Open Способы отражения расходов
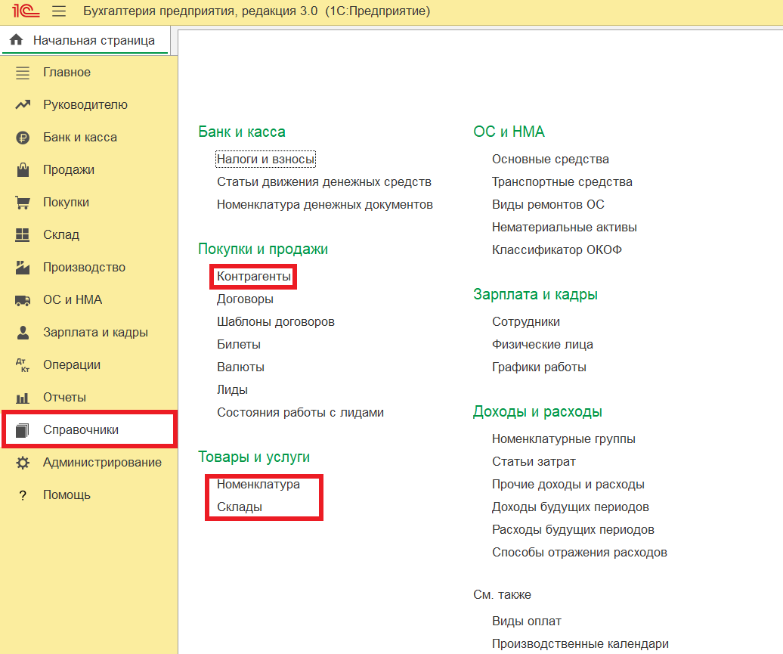Viewport: 783px width, 654px height. [579, 553]
